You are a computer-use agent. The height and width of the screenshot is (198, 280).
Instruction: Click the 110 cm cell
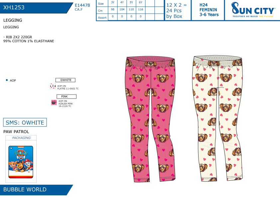[131, 9]
